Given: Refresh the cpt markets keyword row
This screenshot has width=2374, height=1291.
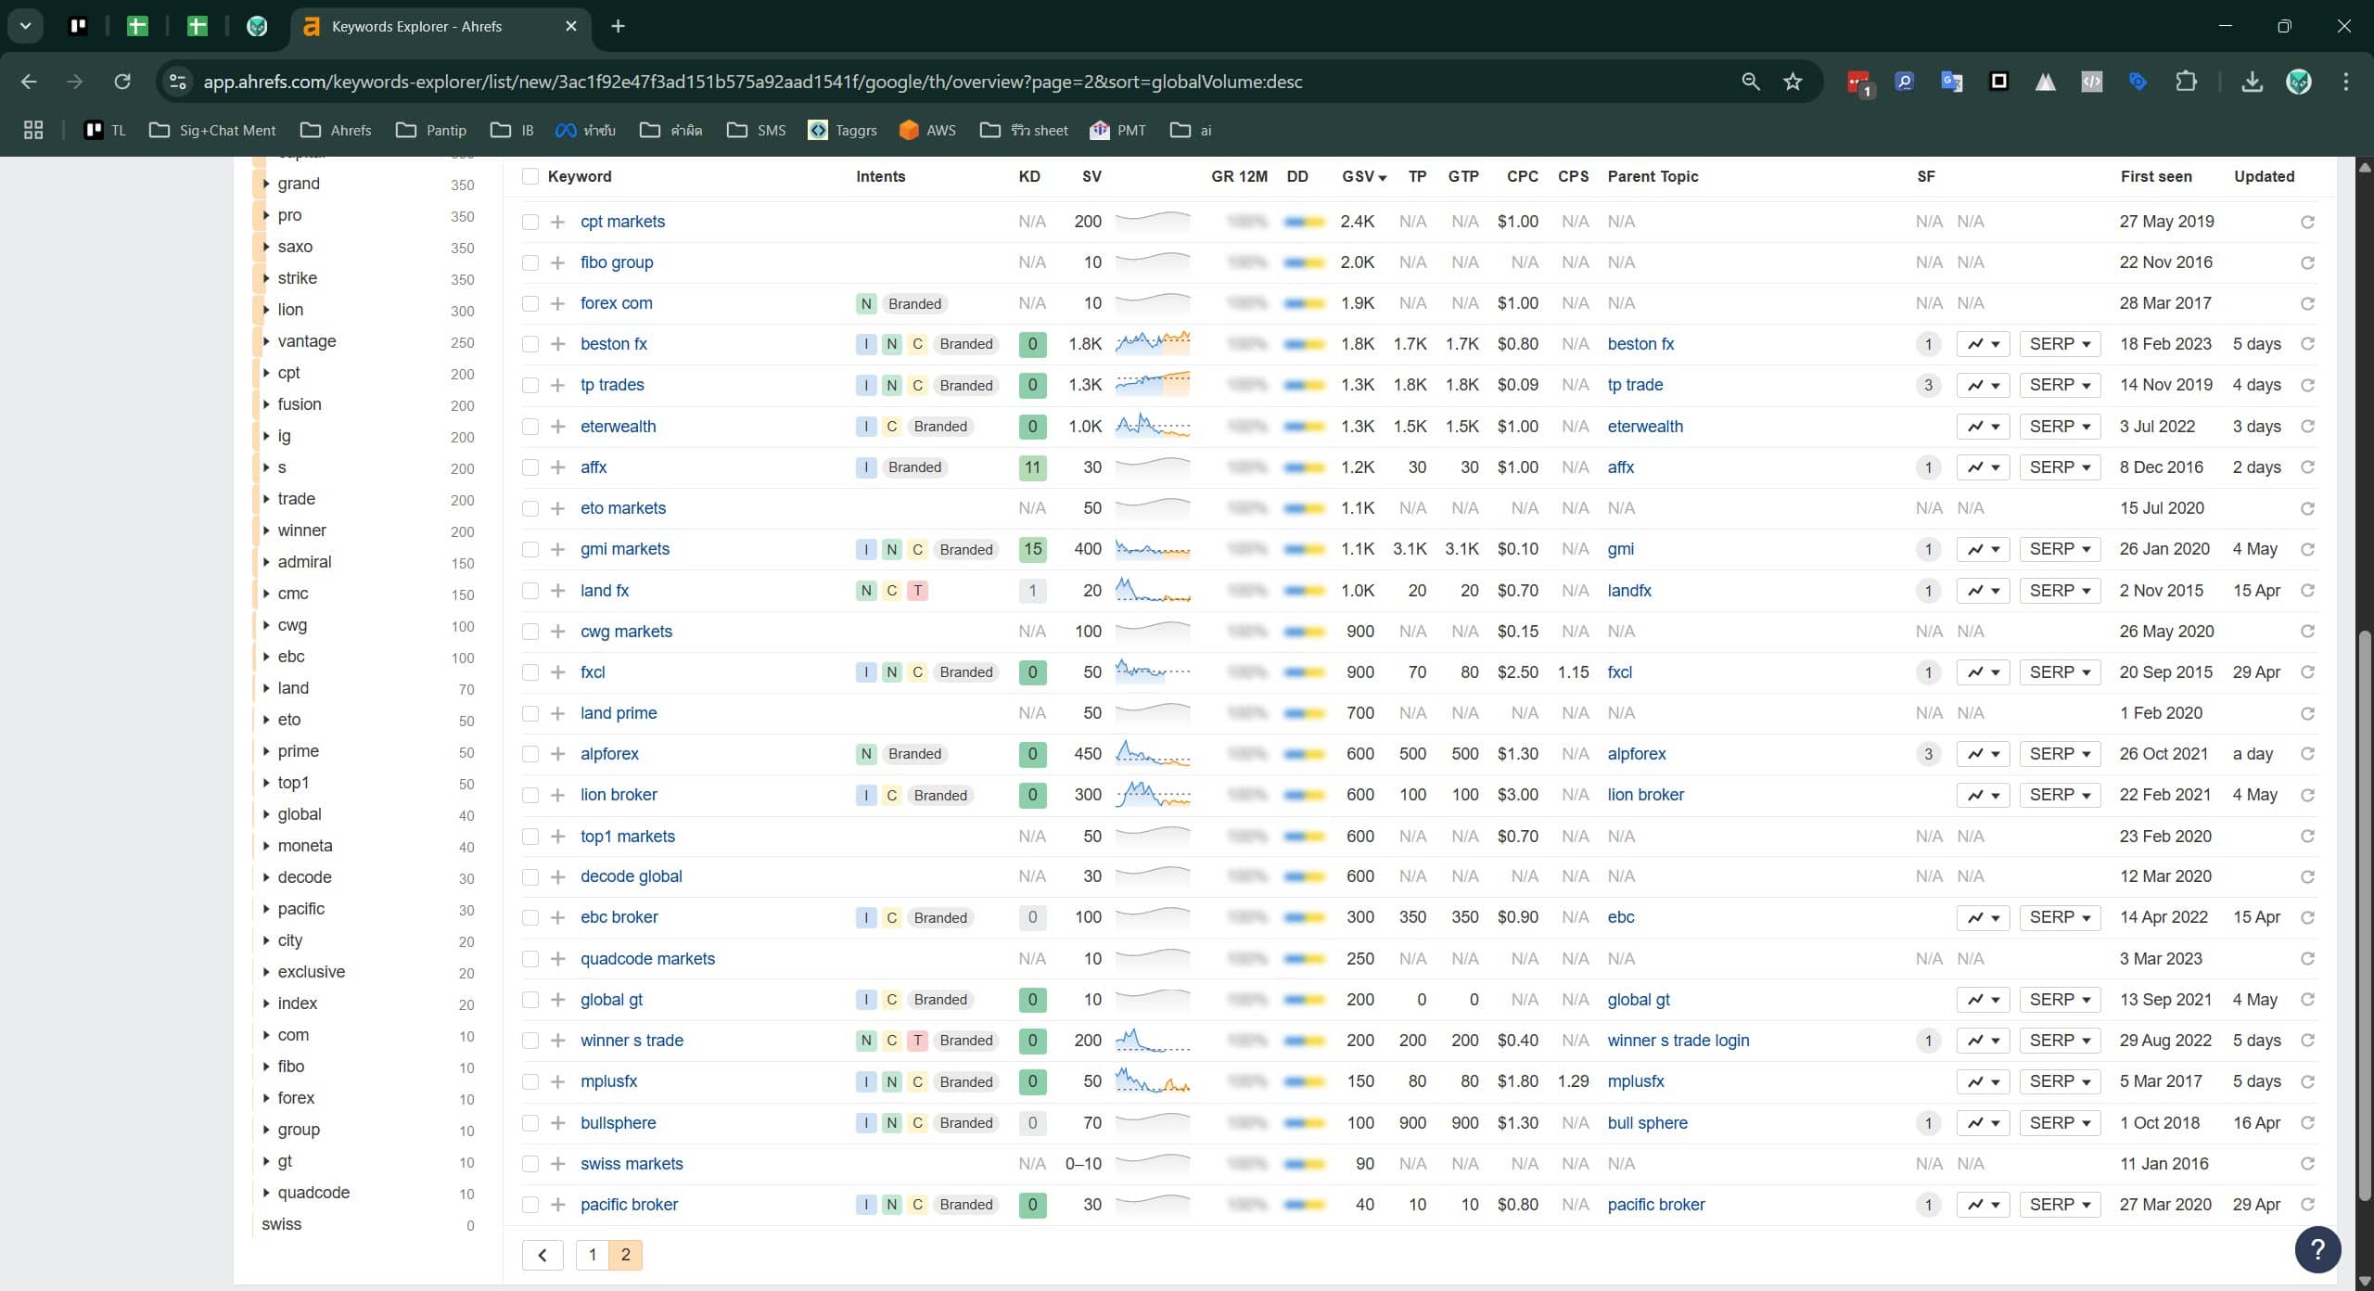Looking at the screenshot, I should pos(2307,222).
